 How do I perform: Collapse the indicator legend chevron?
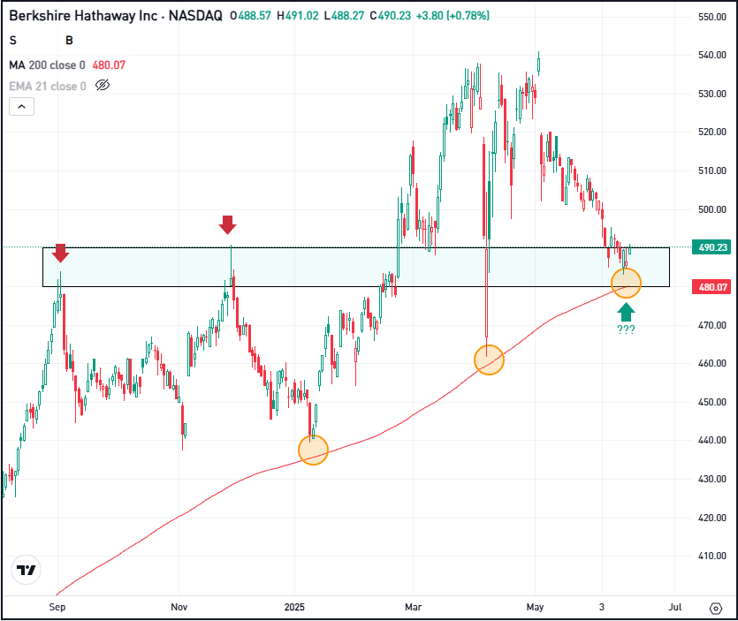tap(21, 107)
